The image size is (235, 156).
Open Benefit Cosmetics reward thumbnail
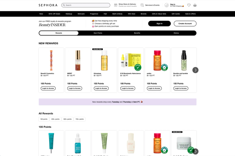51,60
